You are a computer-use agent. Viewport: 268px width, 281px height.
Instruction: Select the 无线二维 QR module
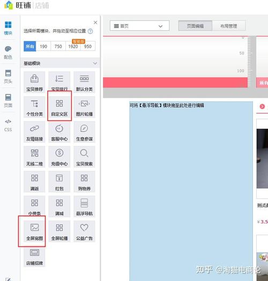tap(34, 157)
